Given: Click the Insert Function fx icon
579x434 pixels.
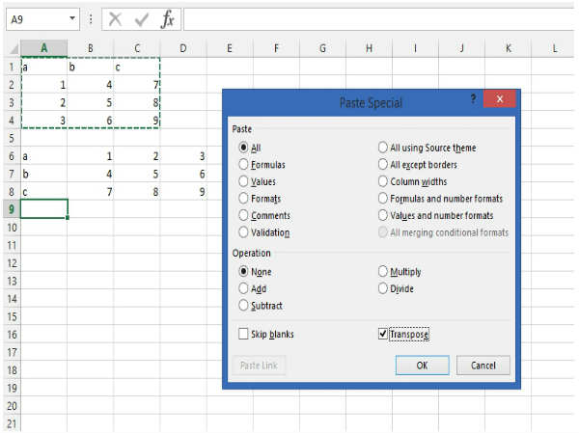Looking at the screenshot, I should 167,19.
